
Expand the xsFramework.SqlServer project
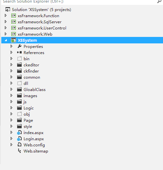point(5,22)
